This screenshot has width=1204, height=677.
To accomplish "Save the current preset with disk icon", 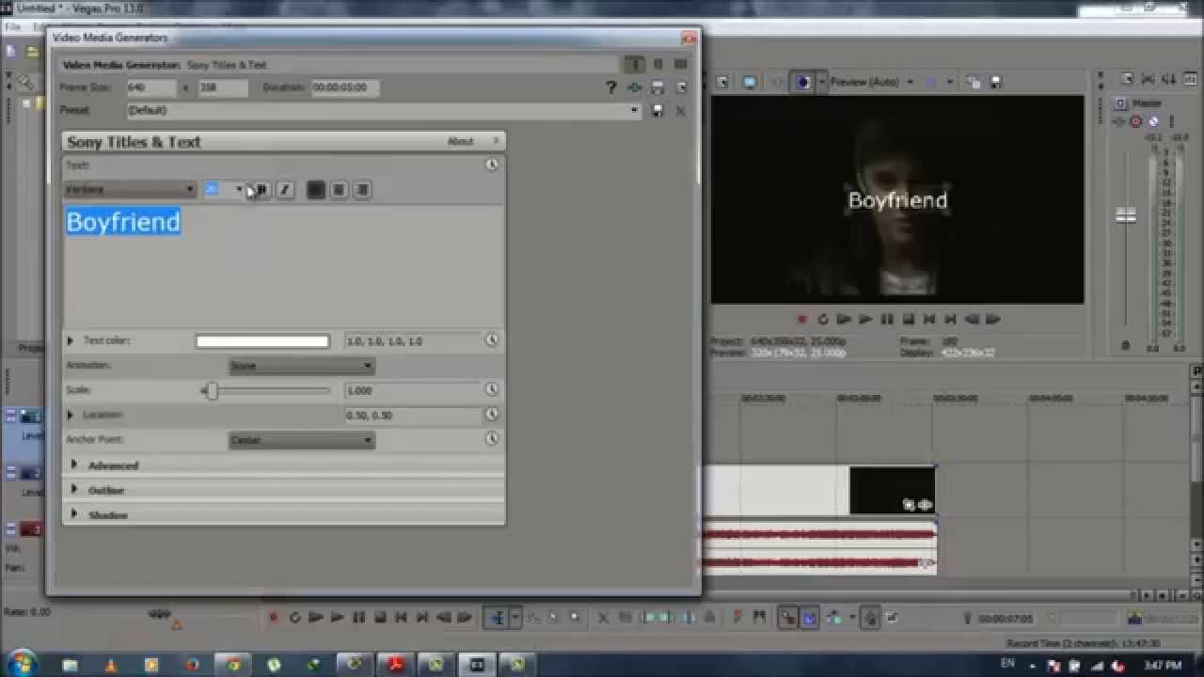I will coord(657,110).
